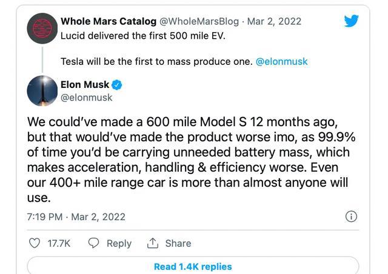Like the tweet via heart icon

pos(35,243)
